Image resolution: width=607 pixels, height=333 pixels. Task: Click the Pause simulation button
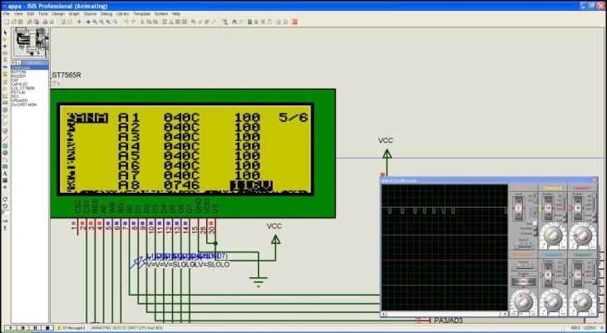(35, 328)
